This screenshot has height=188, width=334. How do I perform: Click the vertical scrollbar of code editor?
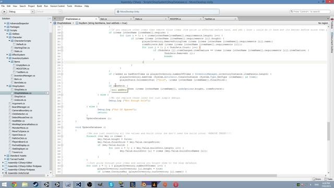pos(328,132)
